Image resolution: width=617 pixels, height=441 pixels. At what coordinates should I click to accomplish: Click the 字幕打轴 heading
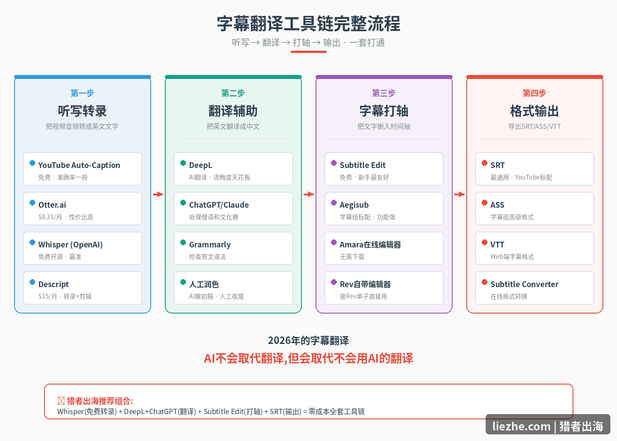point(384,111)
